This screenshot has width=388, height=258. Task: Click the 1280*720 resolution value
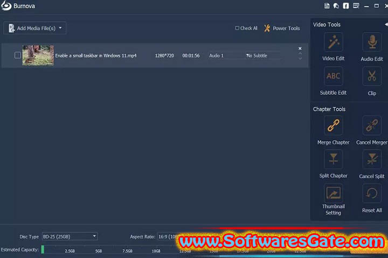(x=164, y=55)
